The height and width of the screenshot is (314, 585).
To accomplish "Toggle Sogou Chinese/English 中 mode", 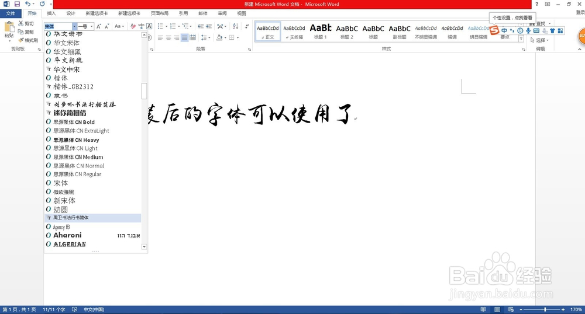I will click(x=504, y=30).
